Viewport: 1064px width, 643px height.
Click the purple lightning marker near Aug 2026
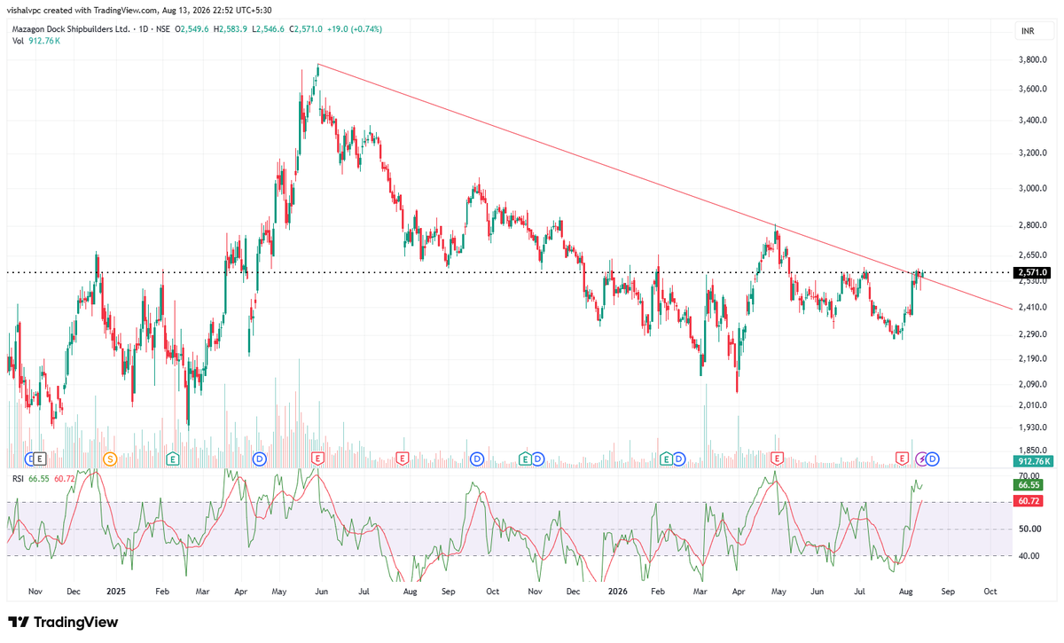[922, 459]
